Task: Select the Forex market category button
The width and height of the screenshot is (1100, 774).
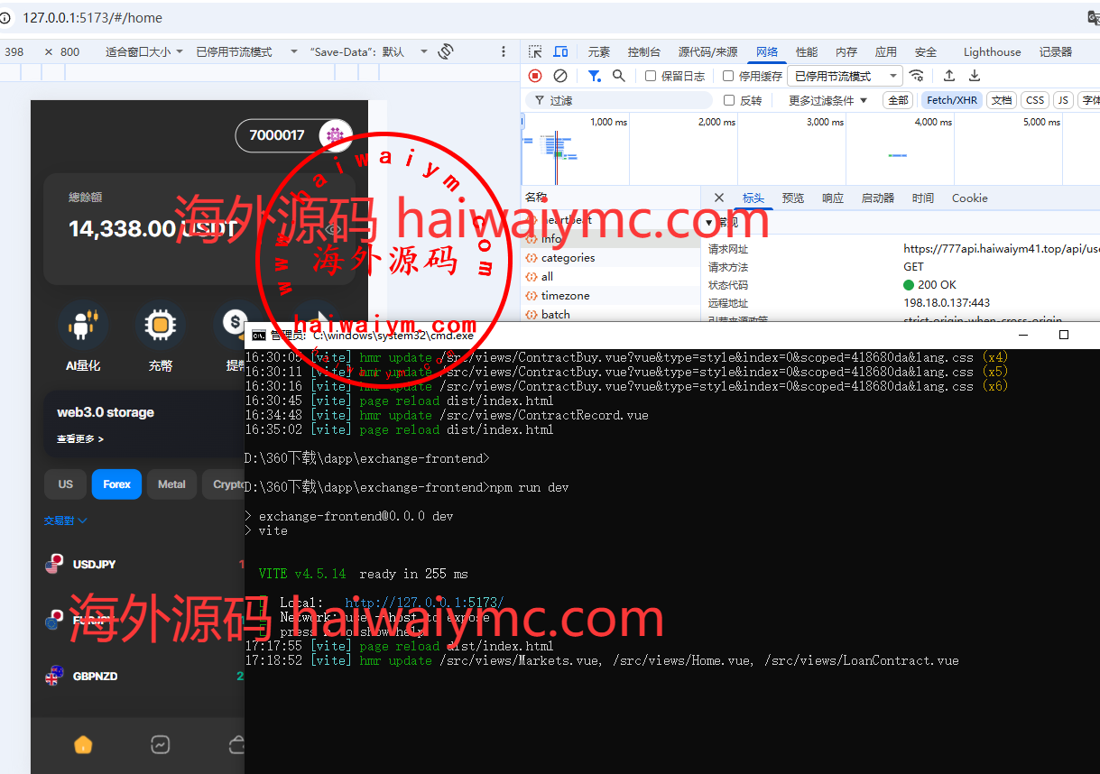Action: pyautogui.click(x=116, y=484)
